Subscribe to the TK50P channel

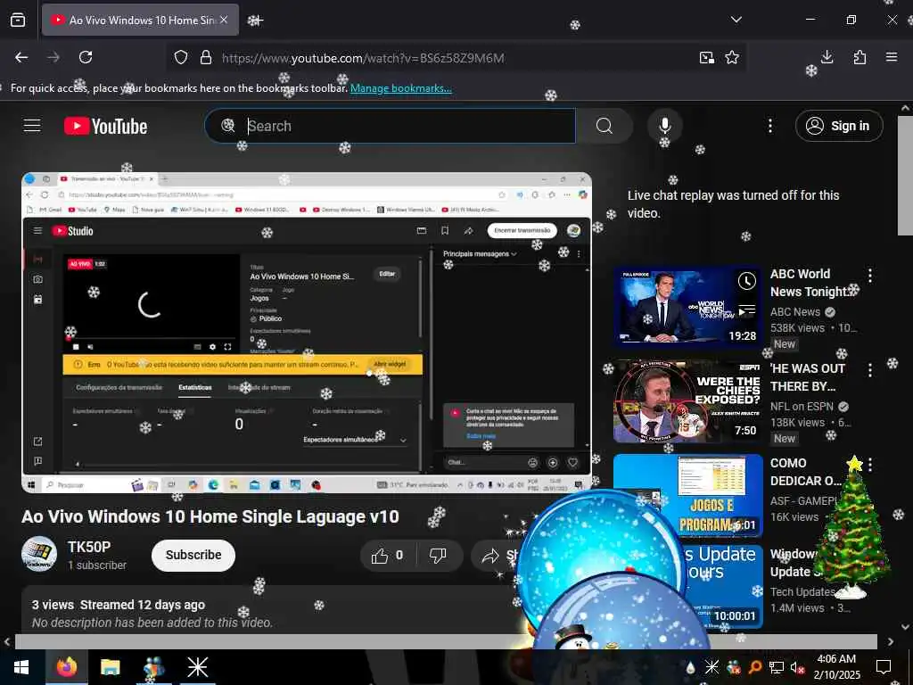193,555
